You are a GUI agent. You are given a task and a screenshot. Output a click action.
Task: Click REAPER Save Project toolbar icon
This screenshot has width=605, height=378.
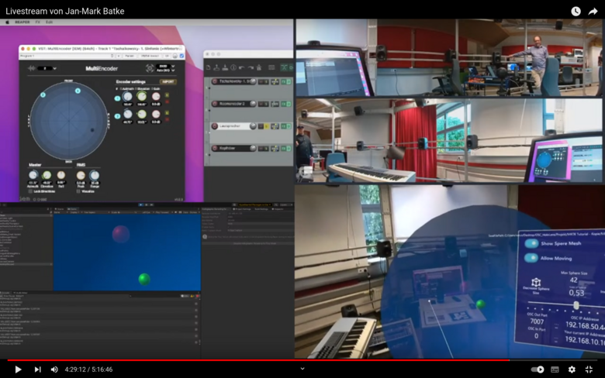pos(225,67)
